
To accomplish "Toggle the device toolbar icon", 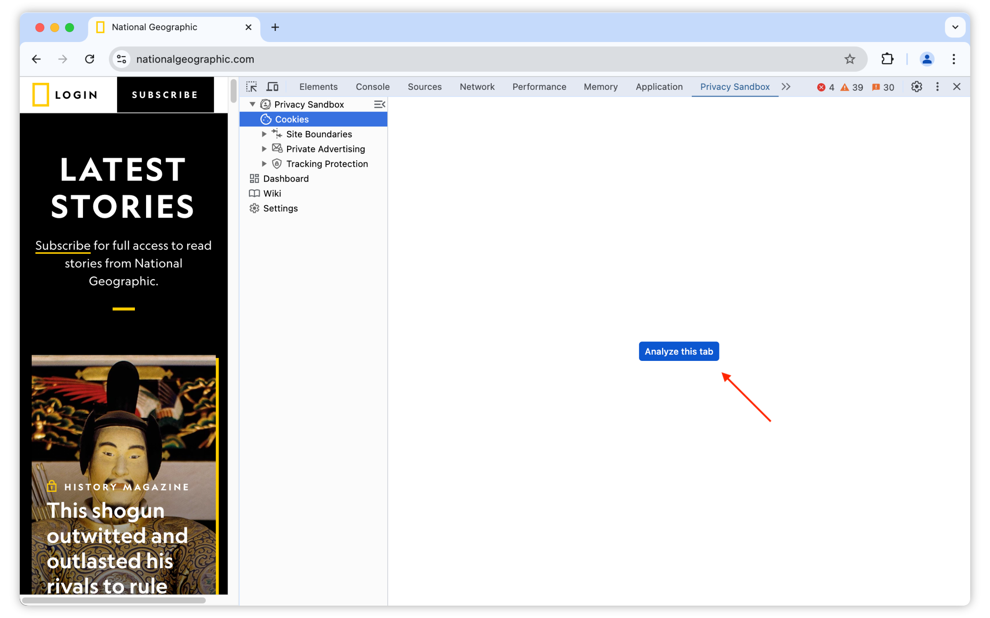I will [x=272, y=87].
